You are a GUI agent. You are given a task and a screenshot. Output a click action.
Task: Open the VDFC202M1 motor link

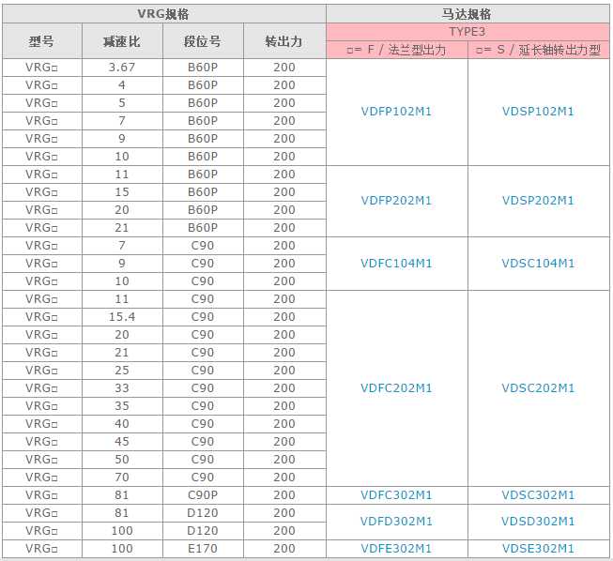click(396, 388)
